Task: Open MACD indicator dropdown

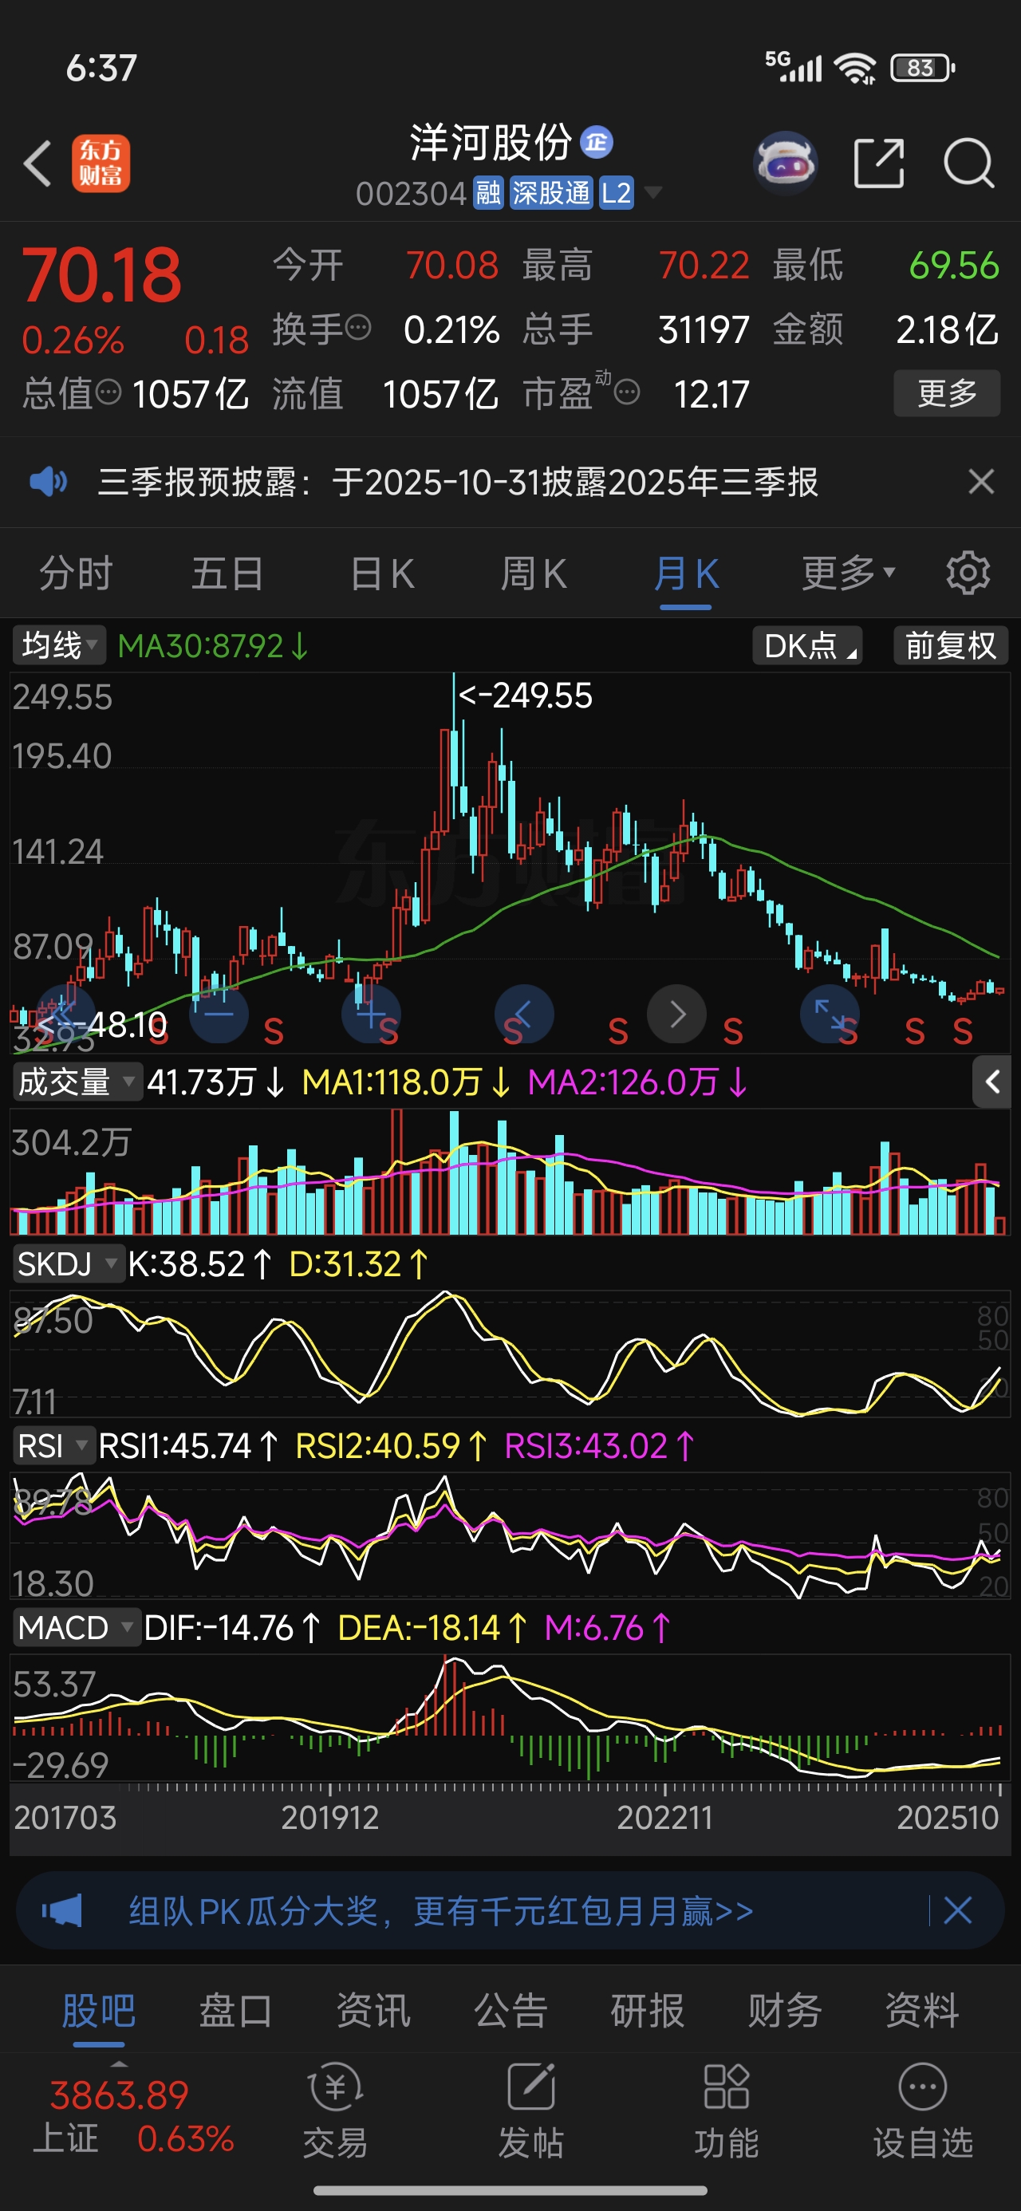Action: click(76, 1627)
